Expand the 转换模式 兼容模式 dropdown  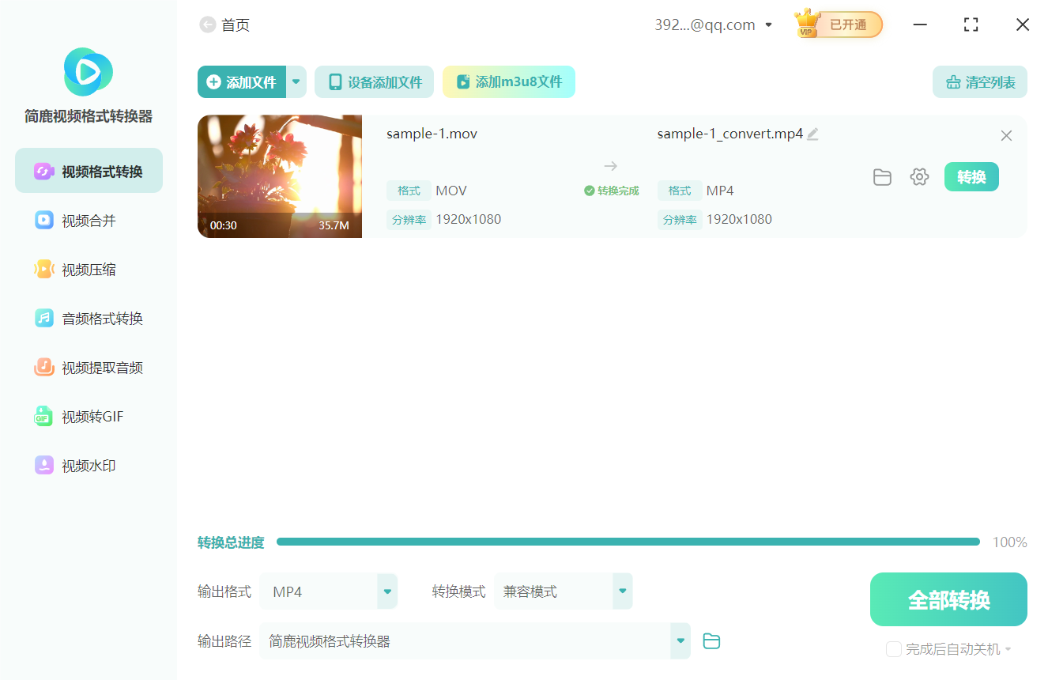click(x=564, y=591)
